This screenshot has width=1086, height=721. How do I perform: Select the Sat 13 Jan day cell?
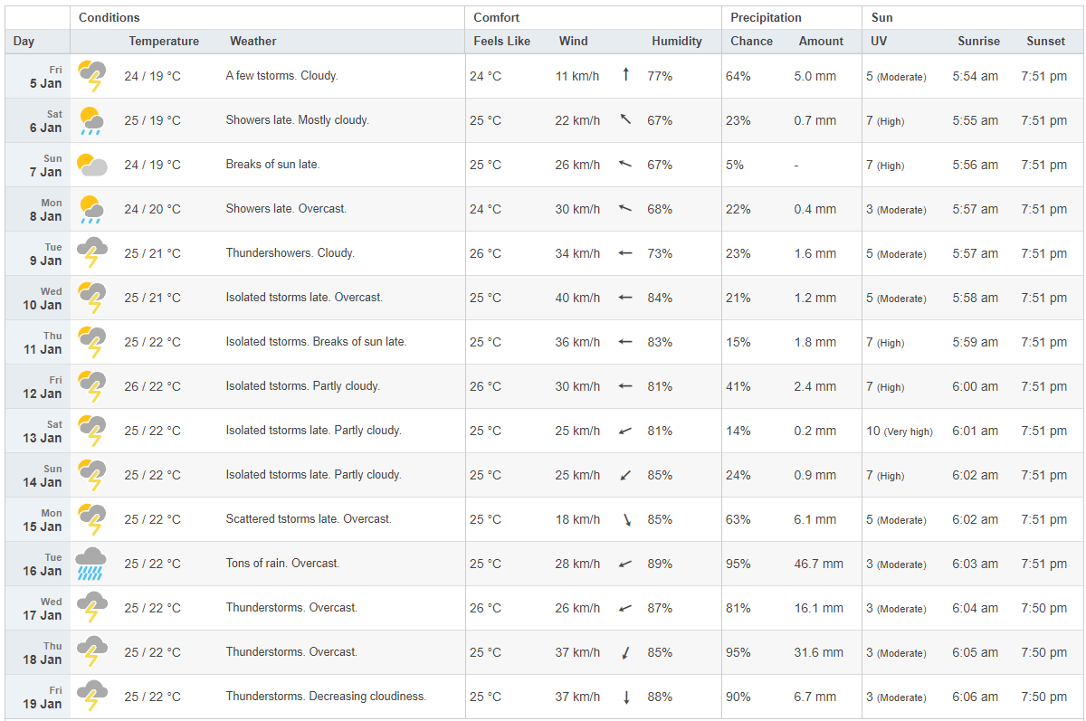(38, 431)
